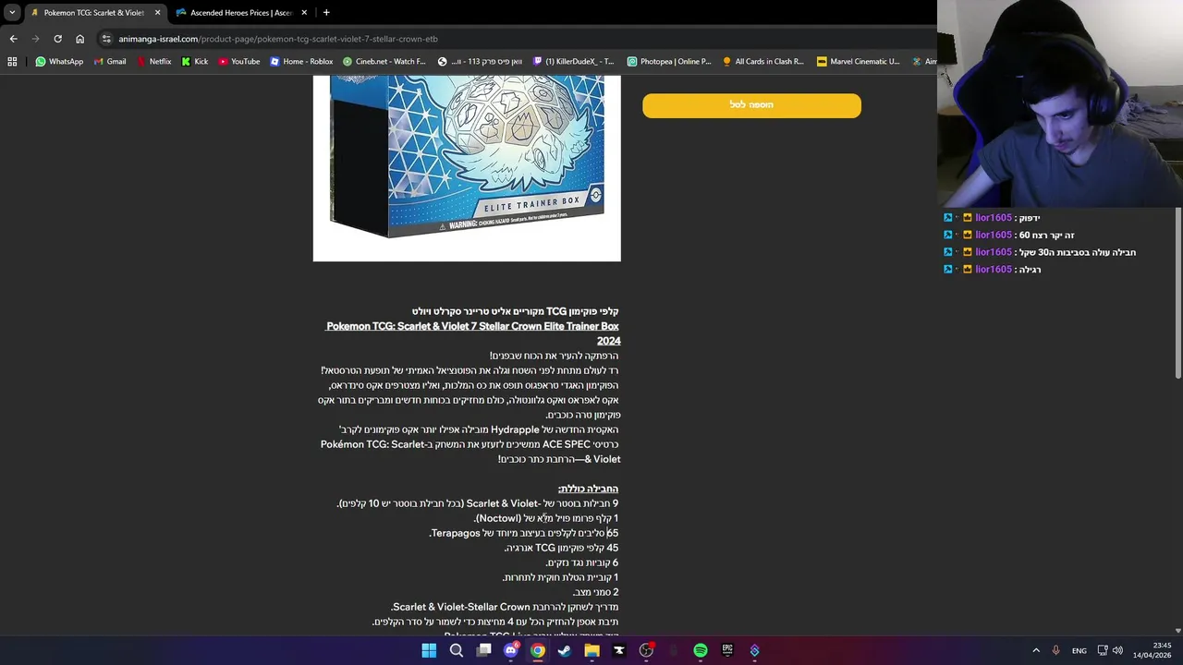Screen dimensions: 1183x665
Task: Open the YouTube bookmark
Action: [238, 62]
